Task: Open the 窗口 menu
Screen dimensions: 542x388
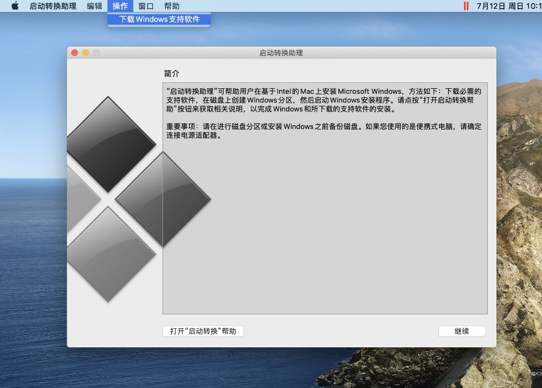Action: [x=145, y=6]
